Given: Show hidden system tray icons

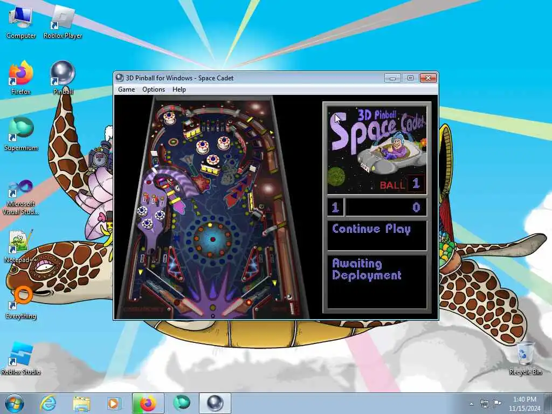Looking at the screenshot, I should (471, 404).
